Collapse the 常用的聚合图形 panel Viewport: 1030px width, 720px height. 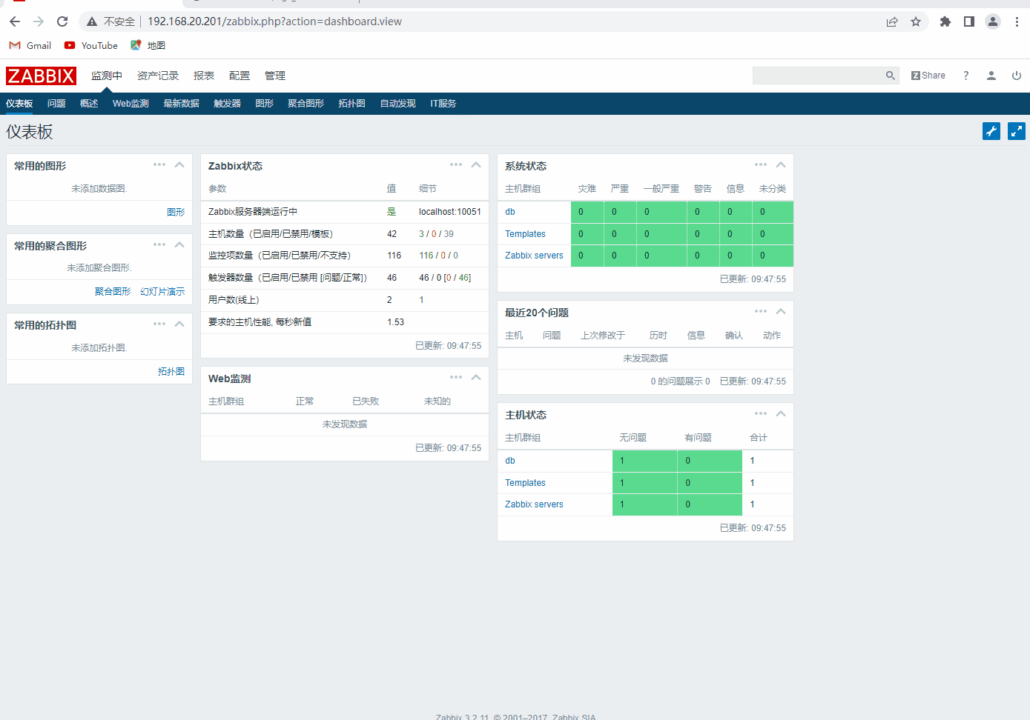tap(179, 244)
